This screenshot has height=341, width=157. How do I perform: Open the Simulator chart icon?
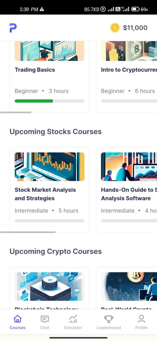(x=73, y=319)
